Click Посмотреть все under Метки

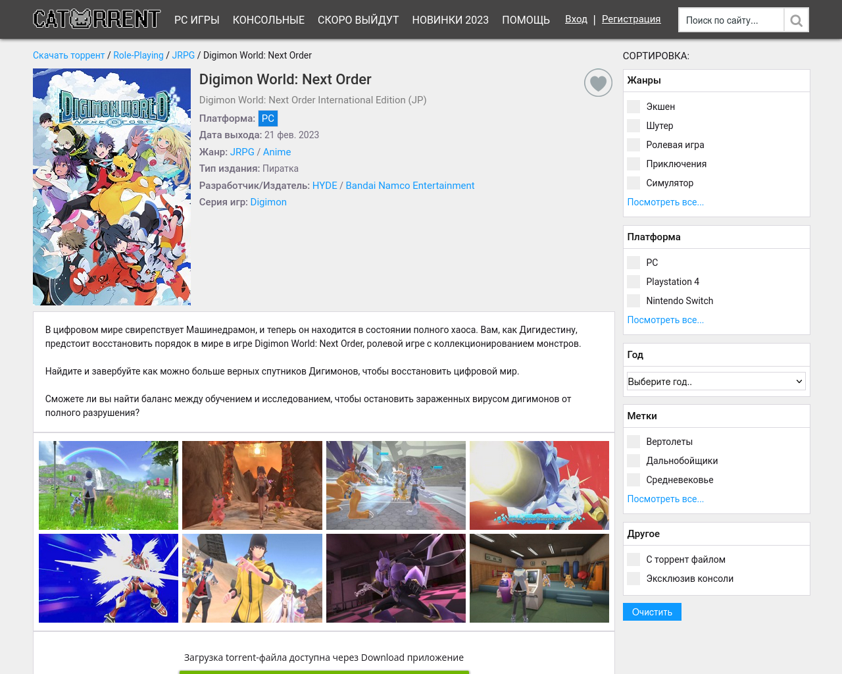pyautogui.click(x=666, y=499)
